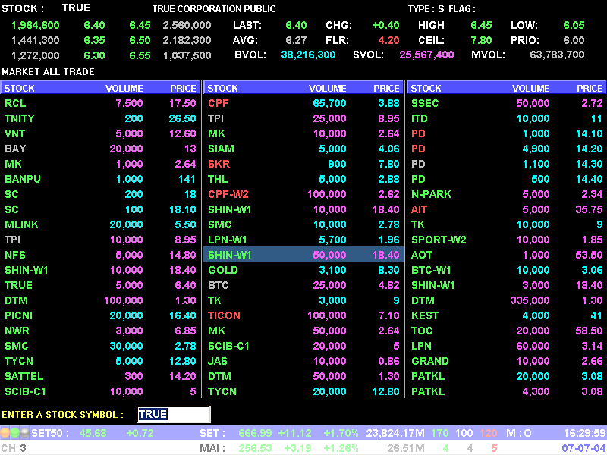
Task: Click the SKR stock symbol
Action: point(219,164)
